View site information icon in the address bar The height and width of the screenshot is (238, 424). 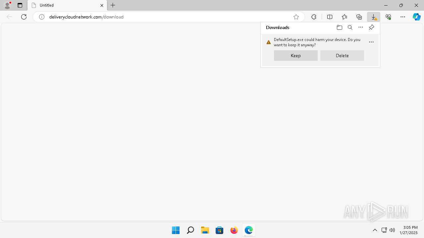42,17
